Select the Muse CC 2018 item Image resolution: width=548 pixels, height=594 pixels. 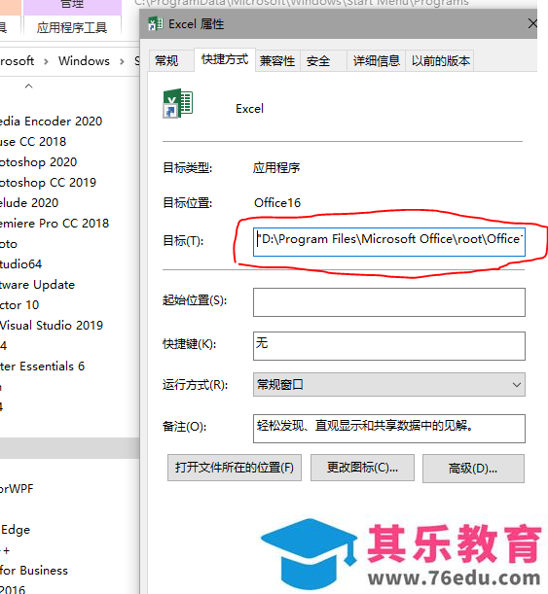pyautogui.click(x=33, y=142)
